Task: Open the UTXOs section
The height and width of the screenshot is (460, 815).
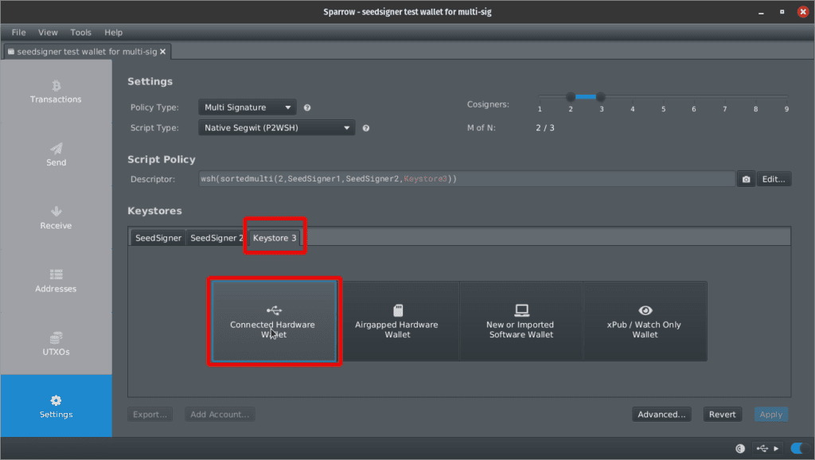Action: 57,344
